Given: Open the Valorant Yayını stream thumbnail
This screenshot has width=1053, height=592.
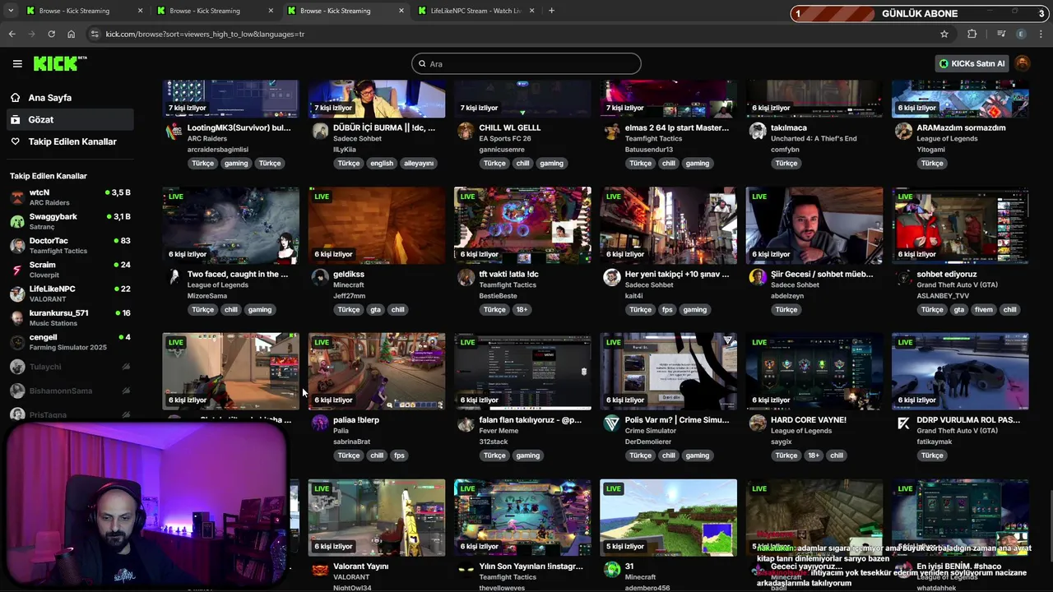Looking at the screenshot, I should [377, 517].
